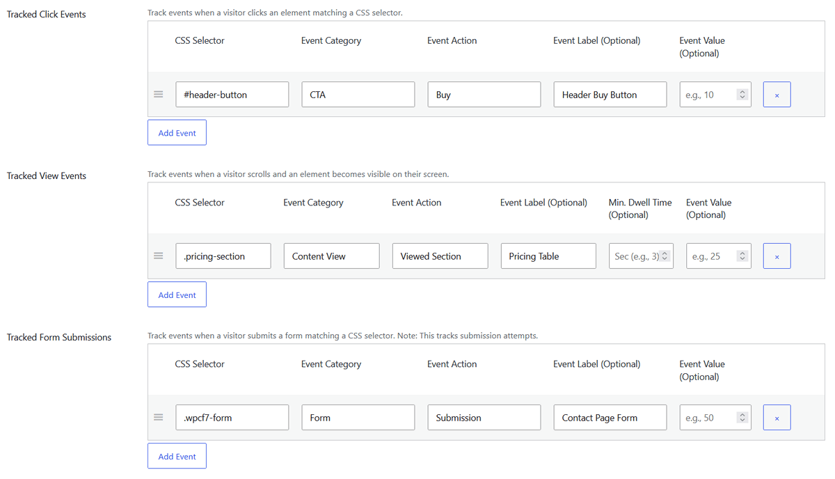
Task: Grab the drag handle of the .wpcf7-form row
Action: (x=159, y=418)
